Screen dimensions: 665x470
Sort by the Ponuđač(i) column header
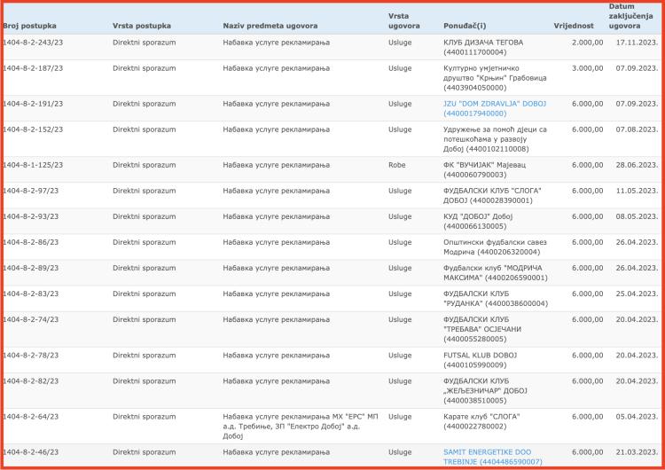tap(465, 26)
